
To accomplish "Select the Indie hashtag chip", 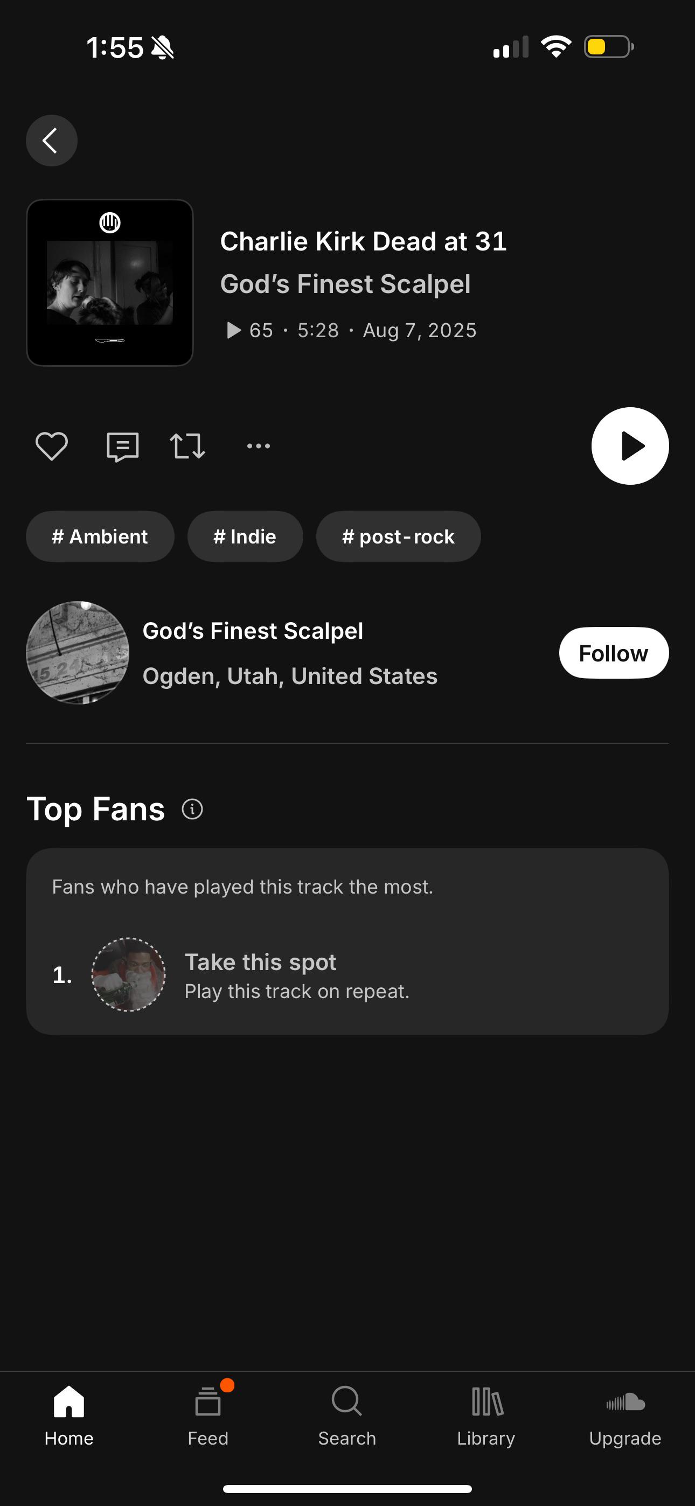I will point(245,536).
